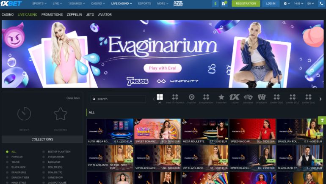
Task: Expand the 1XGAMES dropdown menu
Action: tap(76, 3)
